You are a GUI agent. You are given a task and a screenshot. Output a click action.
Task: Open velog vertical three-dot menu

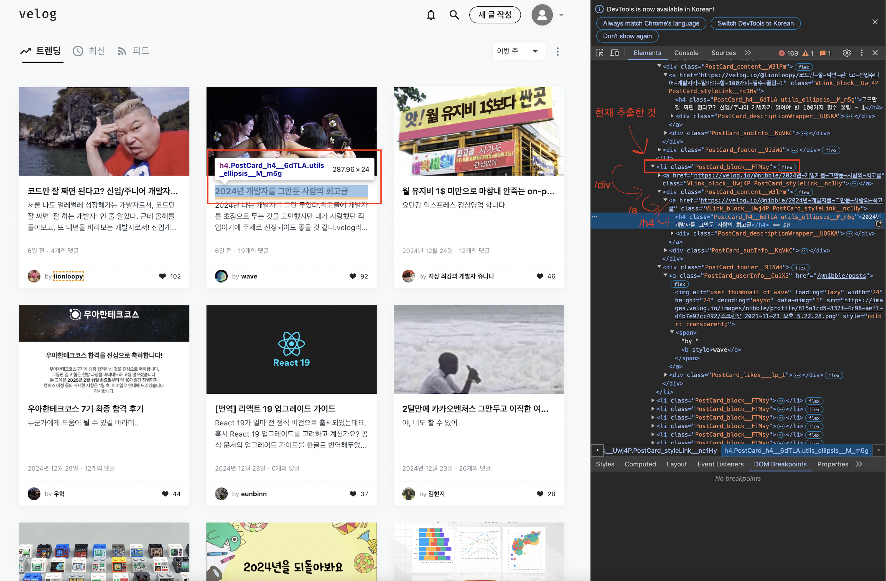pyautogui.click(x=557, y=51)
